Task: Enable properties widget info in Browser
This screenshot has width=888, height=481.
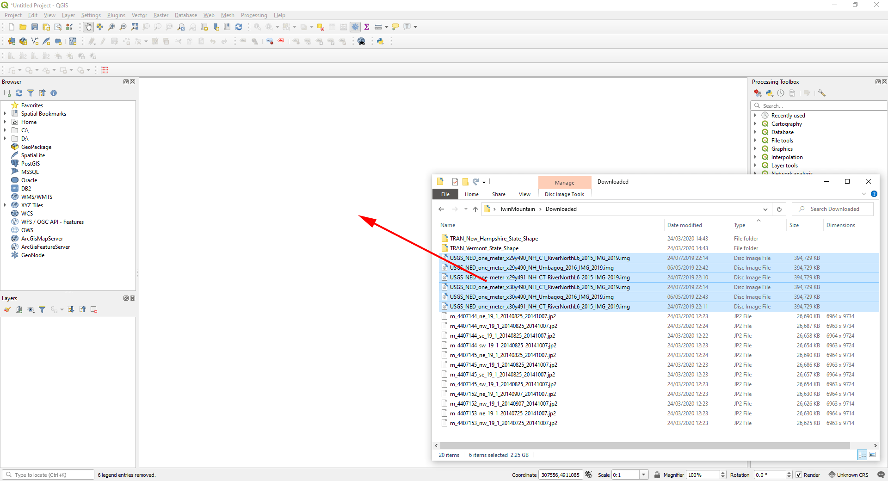Action: (54, 93)
